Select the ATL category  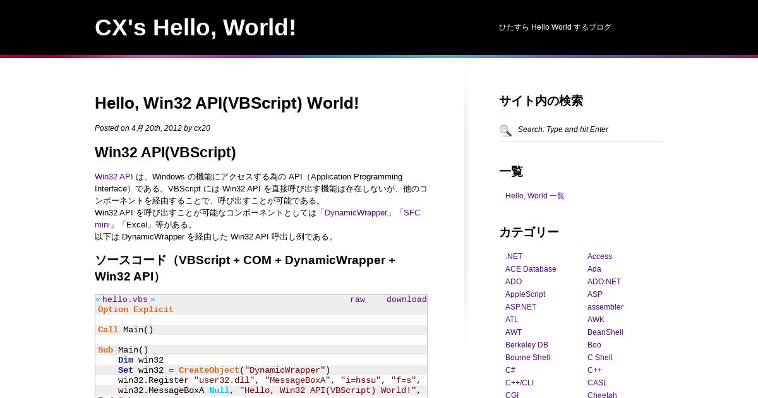[512, 320]
